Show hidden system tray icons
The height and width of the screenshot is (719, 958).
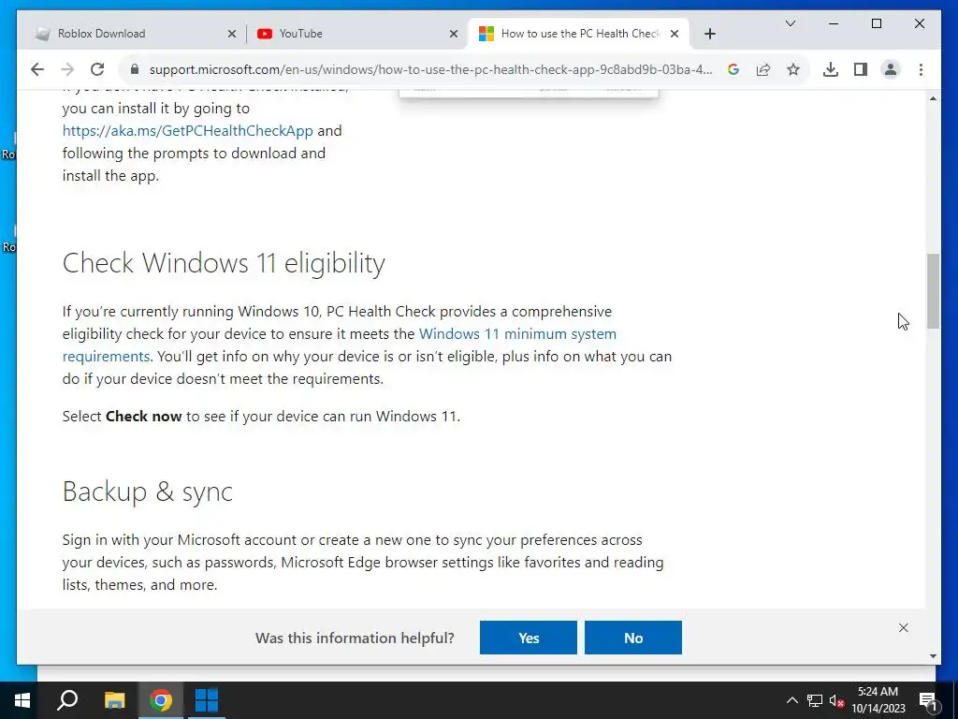click(x=791, y=700)
